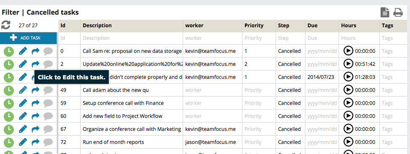Click the green clock icon for task 0
The height and width of the screenshot is (154, 410).
click(9, 51)
